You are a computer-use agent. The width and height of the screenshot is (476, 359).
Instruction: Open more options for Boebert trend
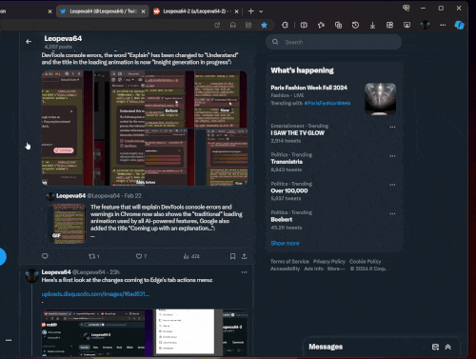[x=392, y=213]
